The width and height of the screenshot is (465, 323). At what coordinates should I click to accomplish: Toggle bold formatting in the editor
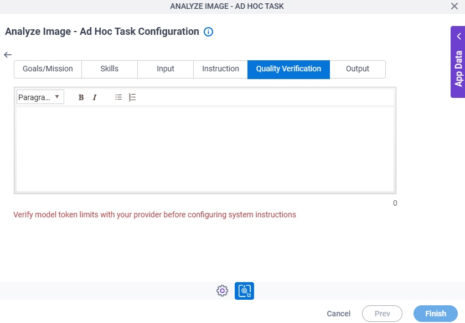(x=81, y=97)
